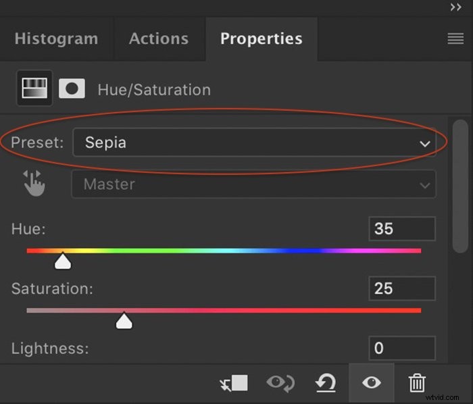This screenshot has width=473, height=404.
Task: Click the Preset dropdown chevron arrow
Action: click(425, 143)
